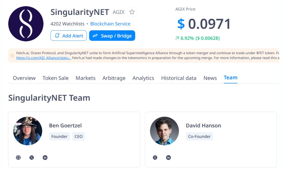Click the Swap / Bridge button
Viewport: 284px width, 170px height.
click(112, 36)
